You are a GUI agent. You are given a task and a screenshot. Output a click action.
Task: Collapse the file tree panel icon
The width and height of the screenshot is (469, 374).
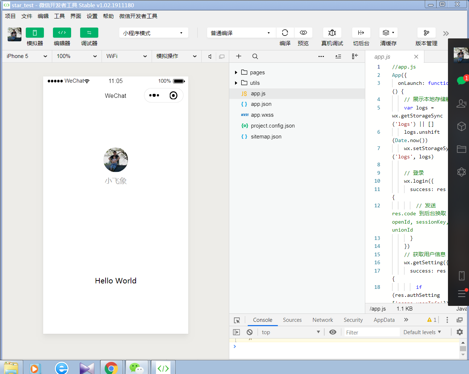click(355, 56)
